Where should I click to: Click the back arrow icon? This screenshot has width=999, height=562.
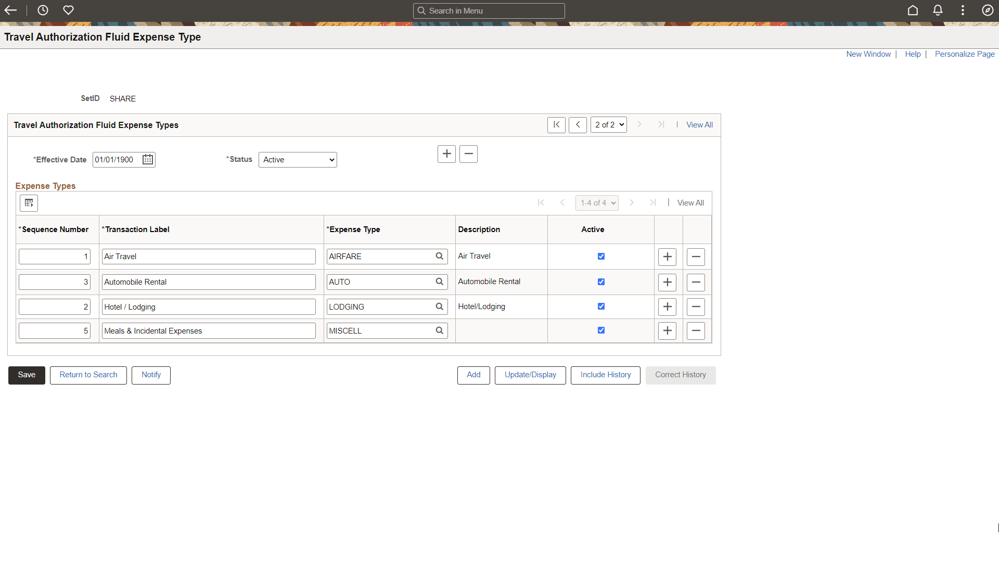click(10, 10)
